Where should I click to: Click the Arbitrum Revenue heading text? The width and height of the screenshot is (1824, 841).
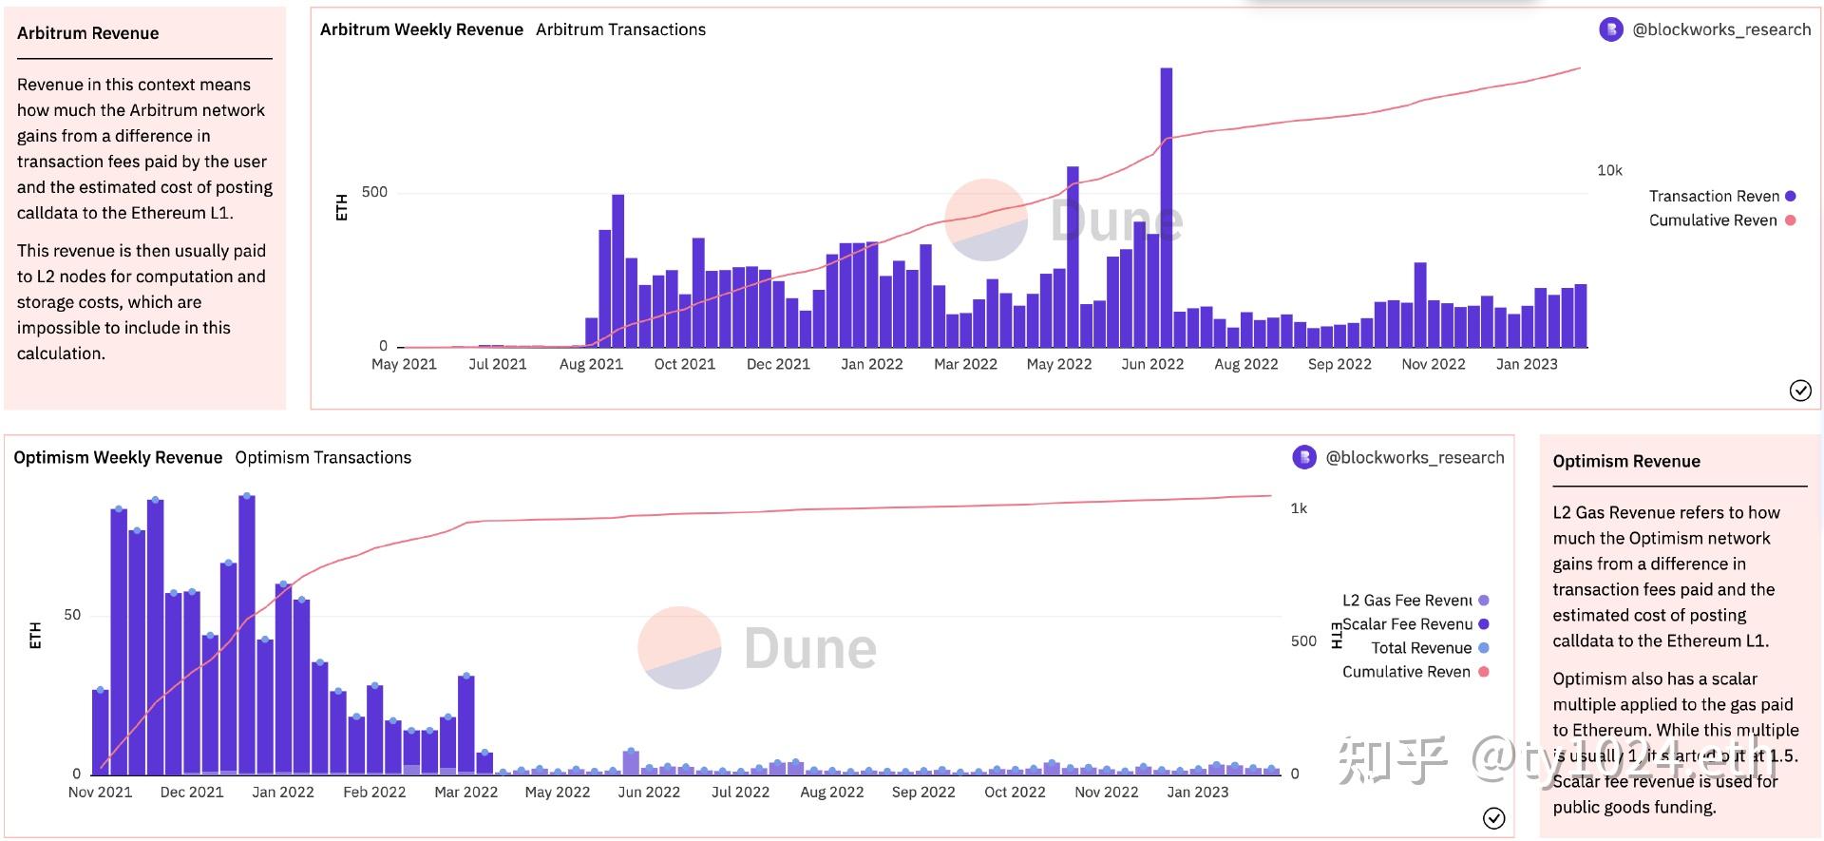click(x=87, y=33)
